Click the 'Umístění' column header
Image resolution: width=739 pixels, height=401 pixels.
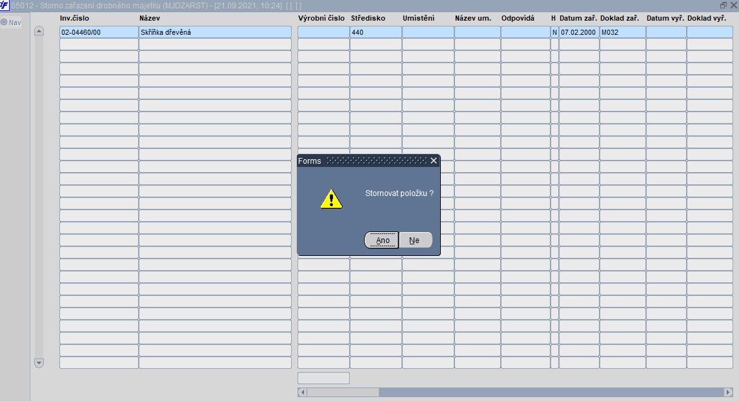418,18
